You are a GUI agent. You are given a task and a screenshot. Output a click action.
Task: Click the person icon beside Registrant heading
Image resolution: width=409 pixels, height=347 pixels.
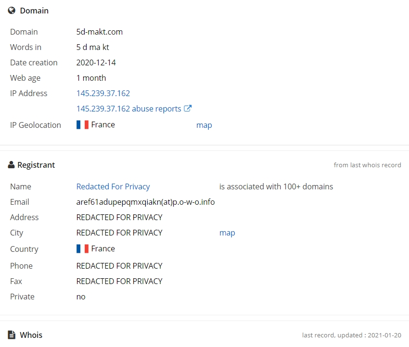tap(11, 165)
